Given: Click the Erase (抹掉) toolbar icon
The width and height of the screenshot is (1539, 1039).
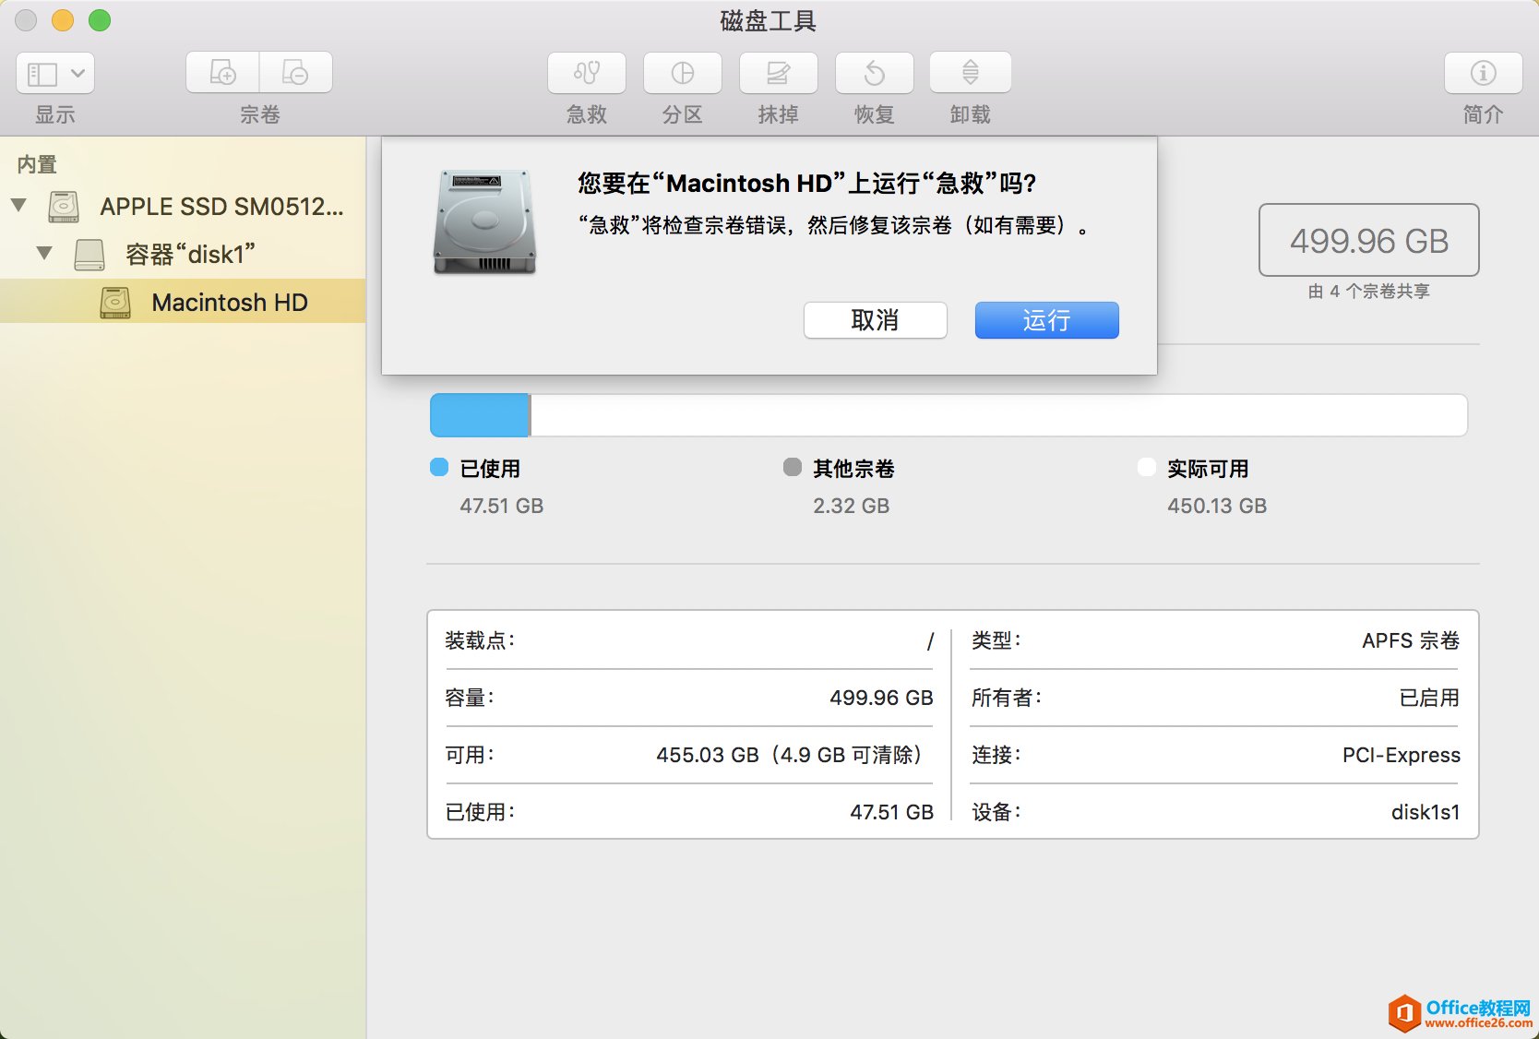Looking at the screenshot, I should 779,73.
